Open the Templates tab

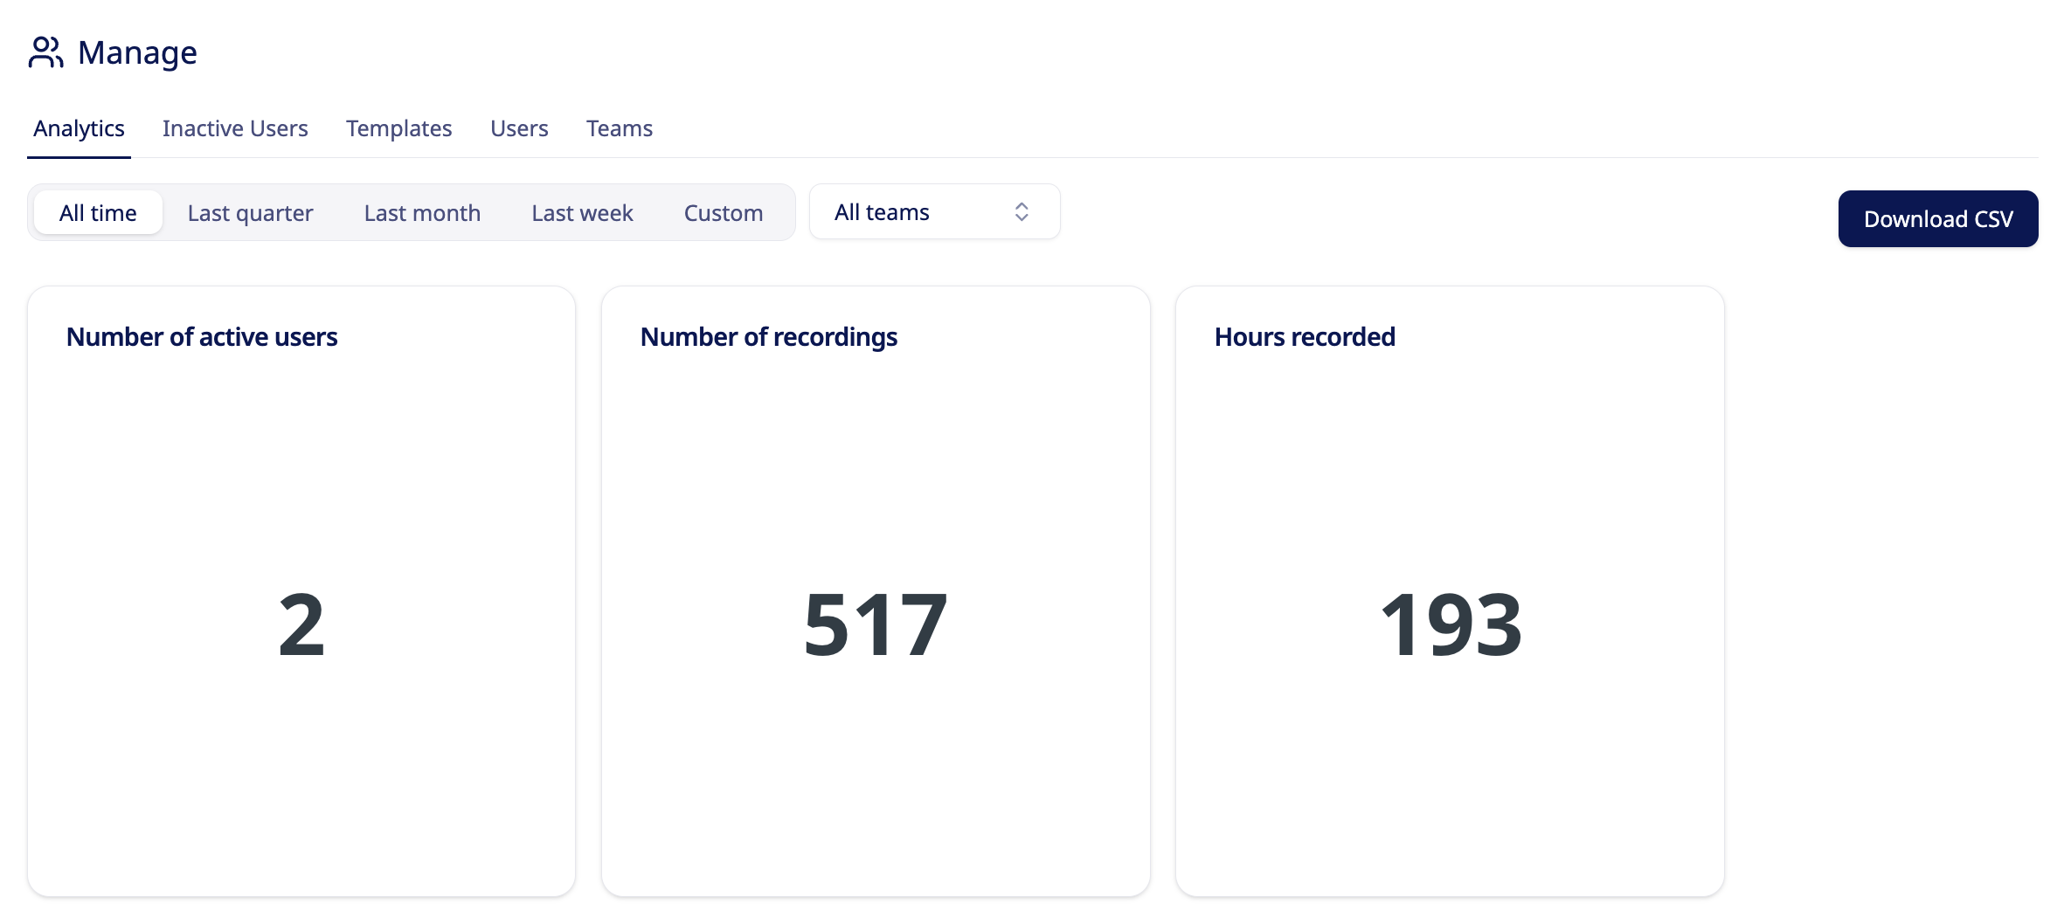coord(398,128)
